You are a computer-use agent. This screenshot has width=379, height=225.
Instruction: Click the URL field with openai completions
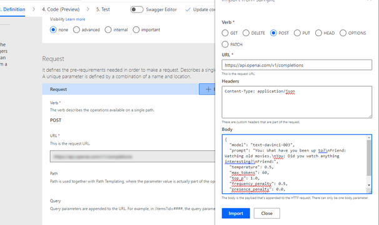click(297, 65)
